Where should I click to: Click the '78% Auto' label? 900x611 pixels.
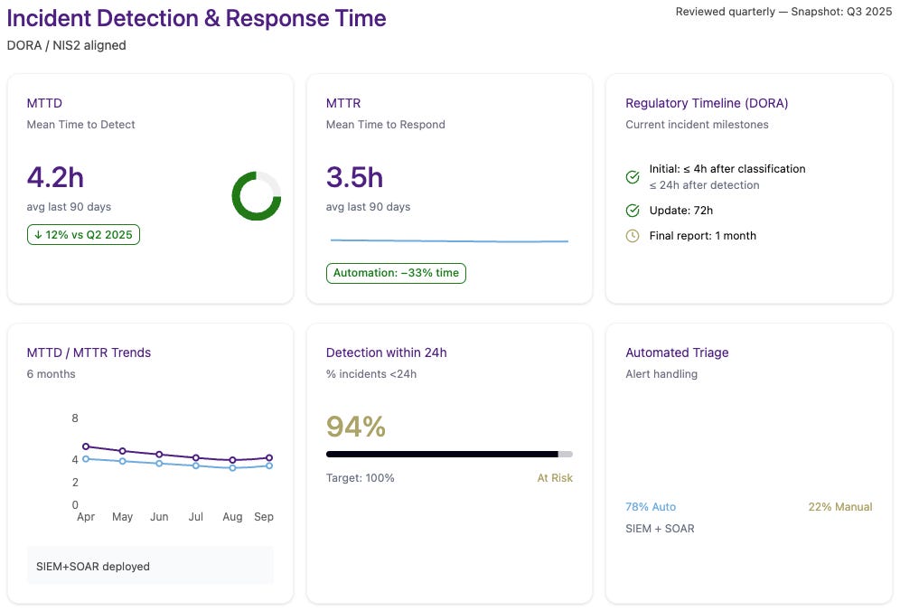point(651,507)
